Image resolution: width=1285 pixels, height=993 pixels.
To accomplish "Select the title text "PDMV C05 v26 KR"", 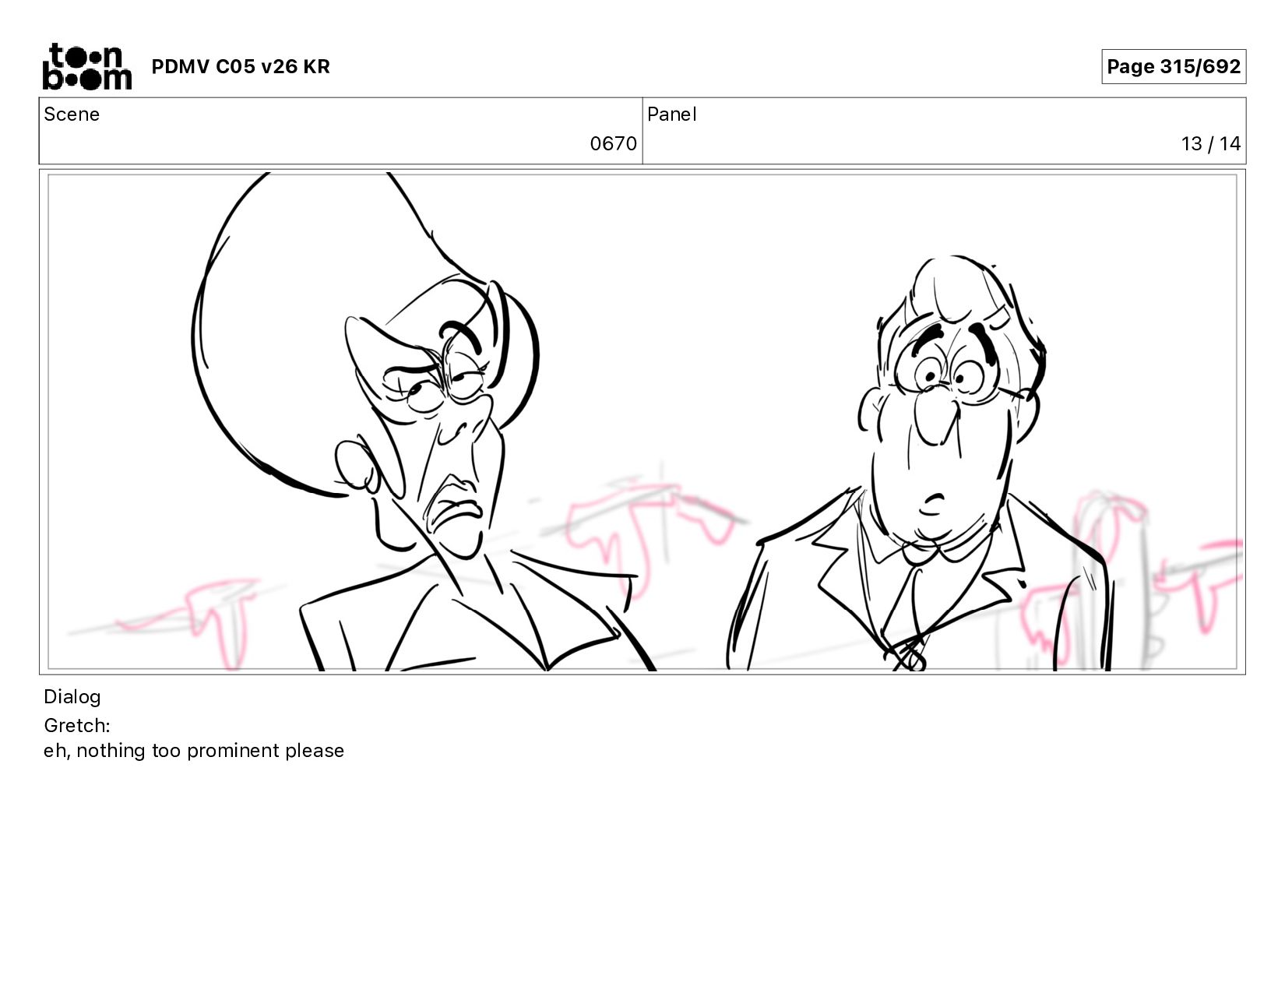I will (x=241, y=67).
